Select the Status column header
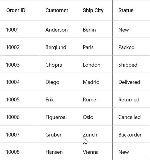 pyautogui.click(x=131, y=10)
